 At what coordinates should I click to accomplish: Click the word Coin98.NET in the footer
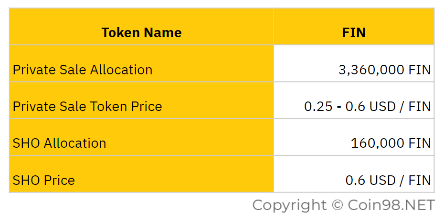[391, 205]
